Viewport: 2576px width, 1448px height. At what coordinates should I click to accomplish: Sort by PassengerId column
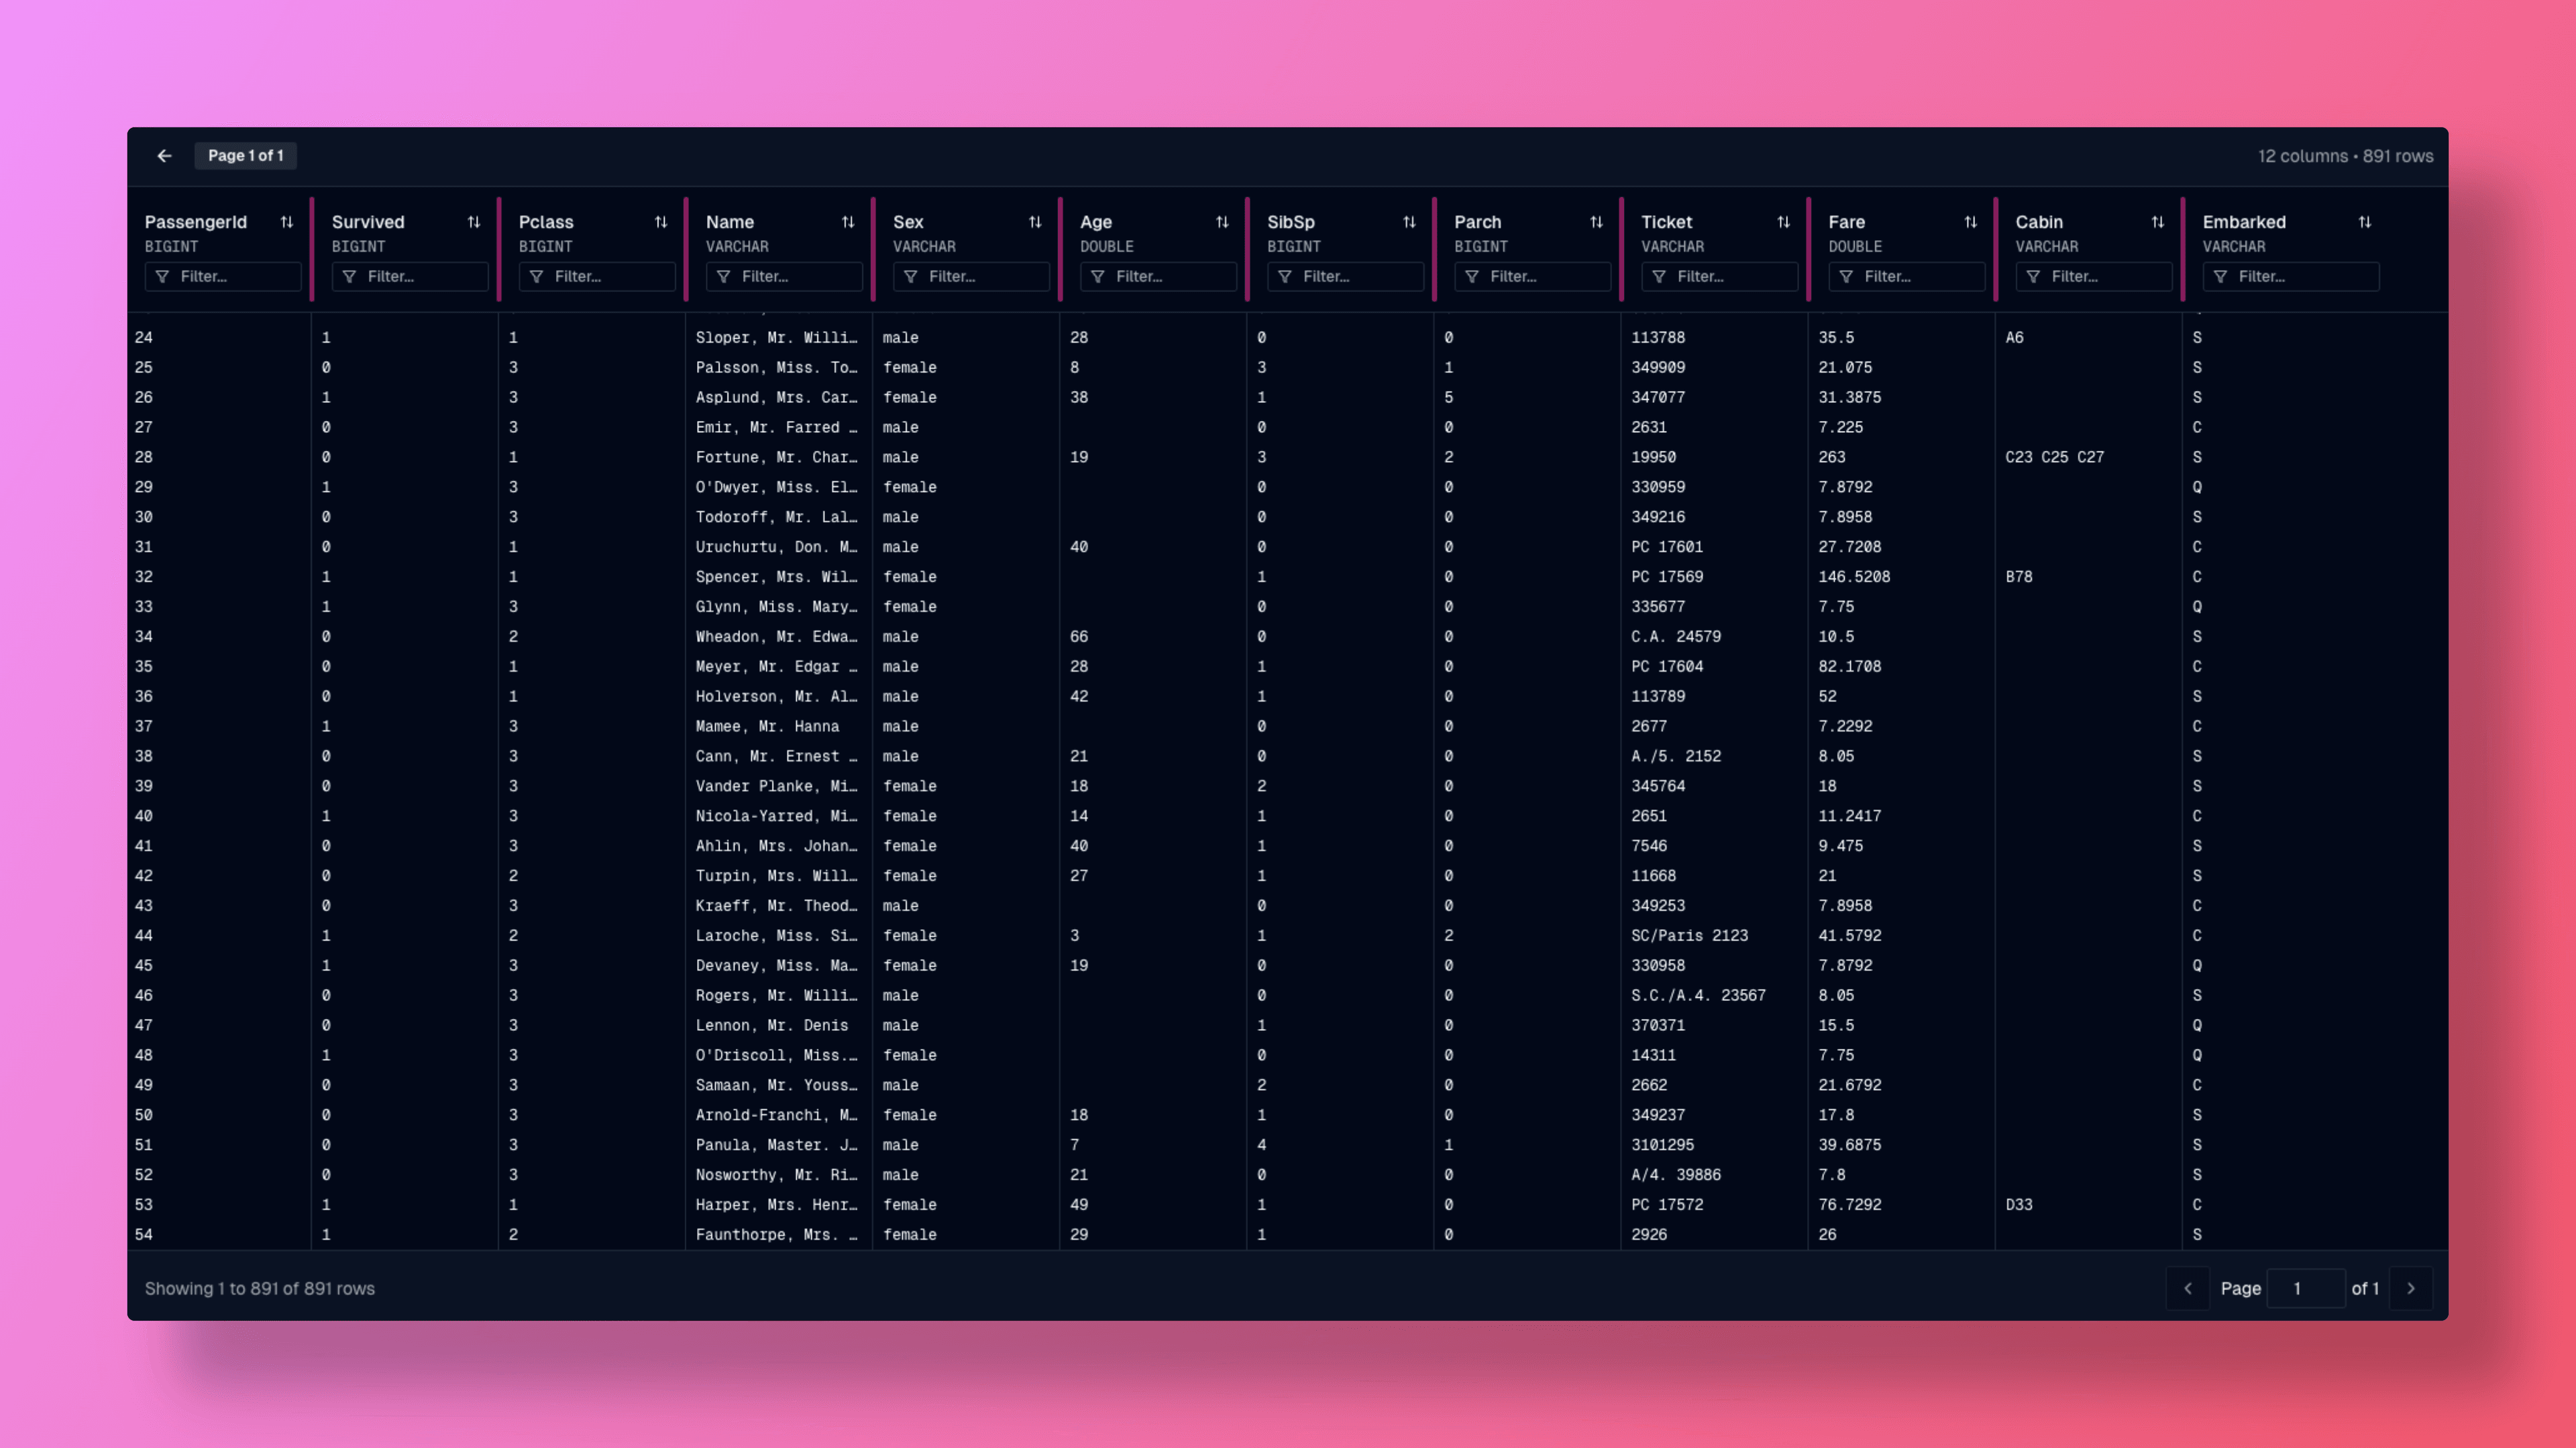tap(287, 222)
